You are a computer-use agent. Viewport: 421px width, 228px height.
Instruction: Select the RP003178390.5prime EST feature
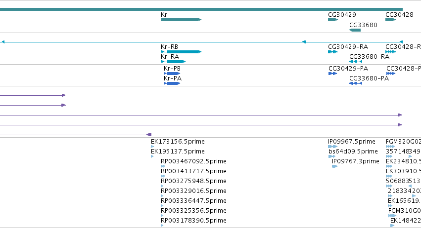tap(162, 226)
